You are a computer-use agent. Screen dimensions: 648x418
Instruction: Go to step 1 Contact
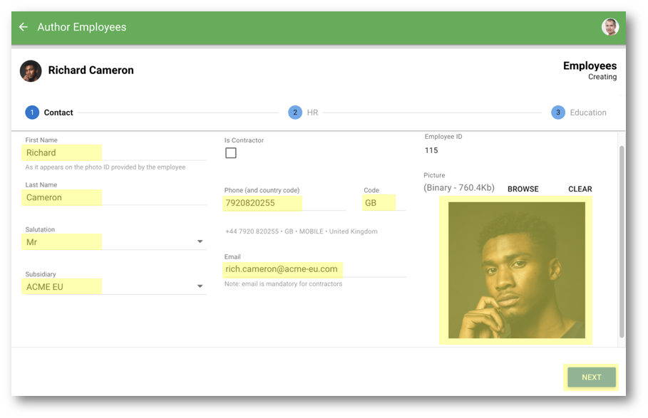[x=49, y=113]
